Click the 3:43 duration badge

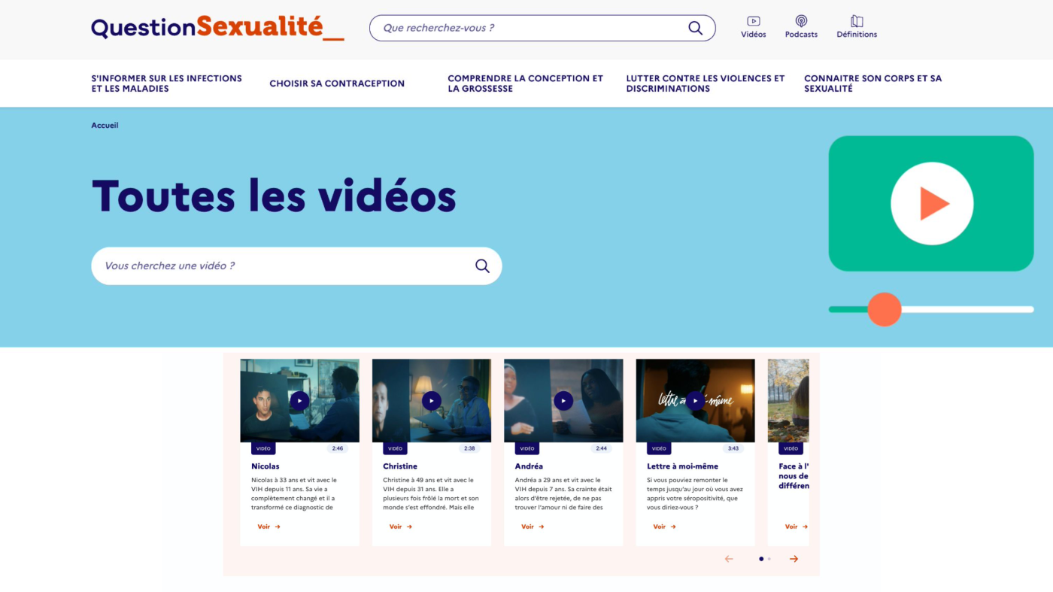pyautogui.click(x=733, y=448)
